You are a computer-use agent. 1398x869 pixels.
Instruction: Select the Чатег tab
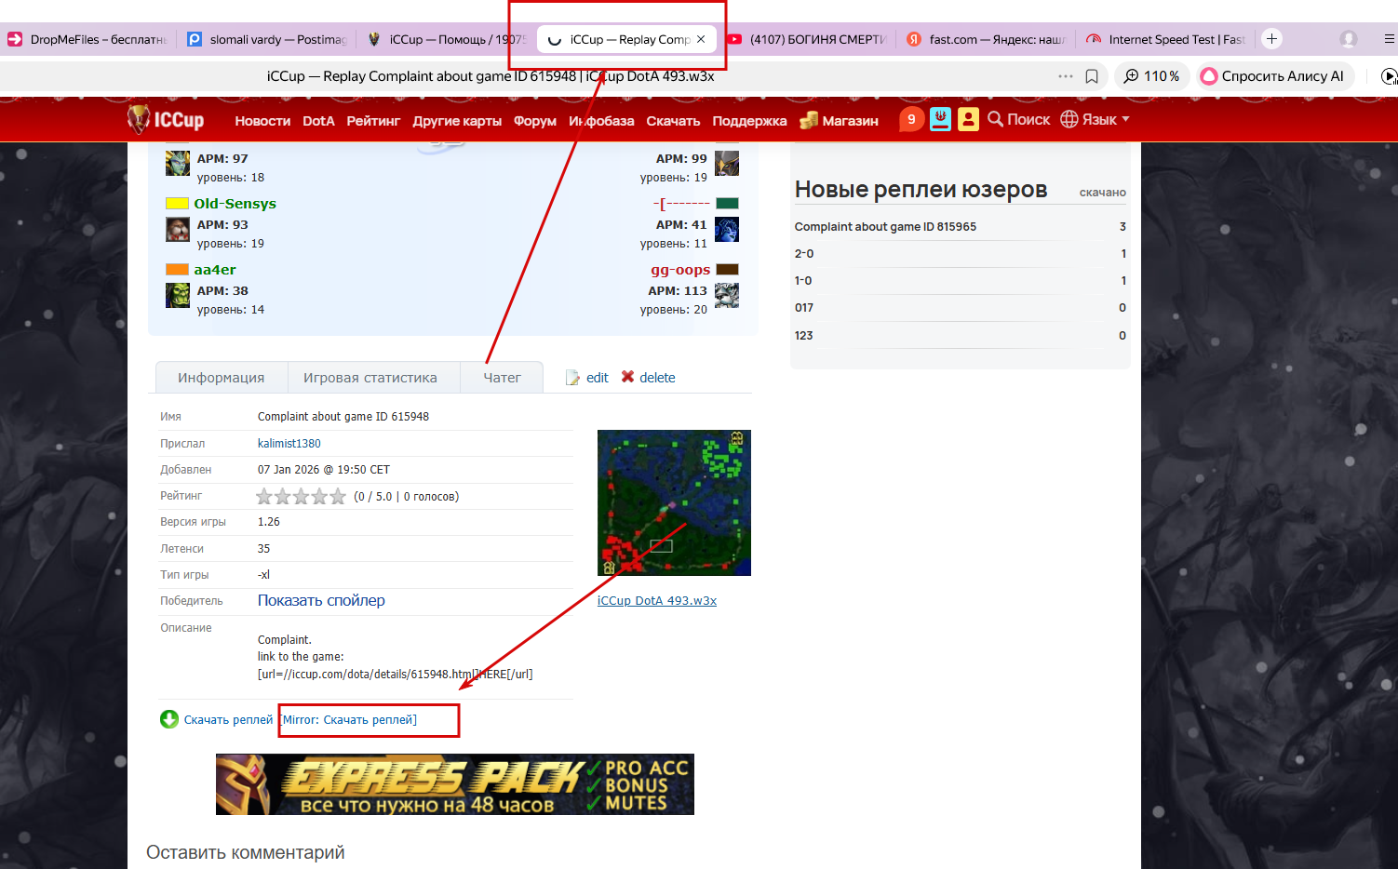[x=502, y=378]
